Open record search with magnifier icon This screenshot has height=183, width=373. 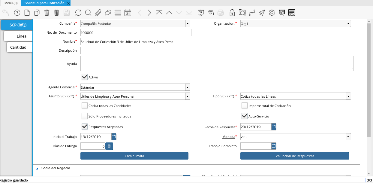click(88, 13)
